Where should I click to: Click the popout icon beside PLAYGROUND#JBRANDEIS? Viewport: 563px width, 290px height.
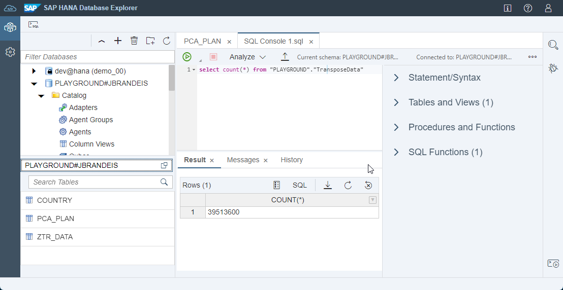coord(164,165)
